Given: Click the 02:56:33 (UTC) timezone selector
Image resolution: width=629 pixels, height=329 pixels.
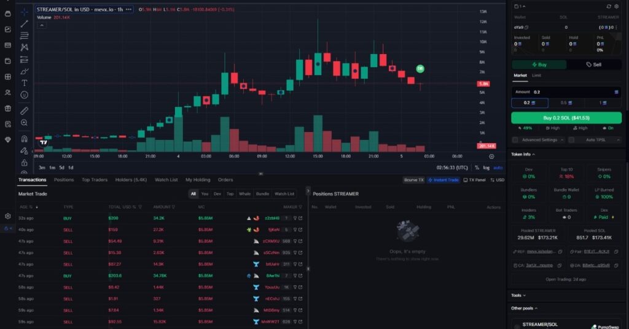Looking at the screenshot, I should click(x=452, y=168).
